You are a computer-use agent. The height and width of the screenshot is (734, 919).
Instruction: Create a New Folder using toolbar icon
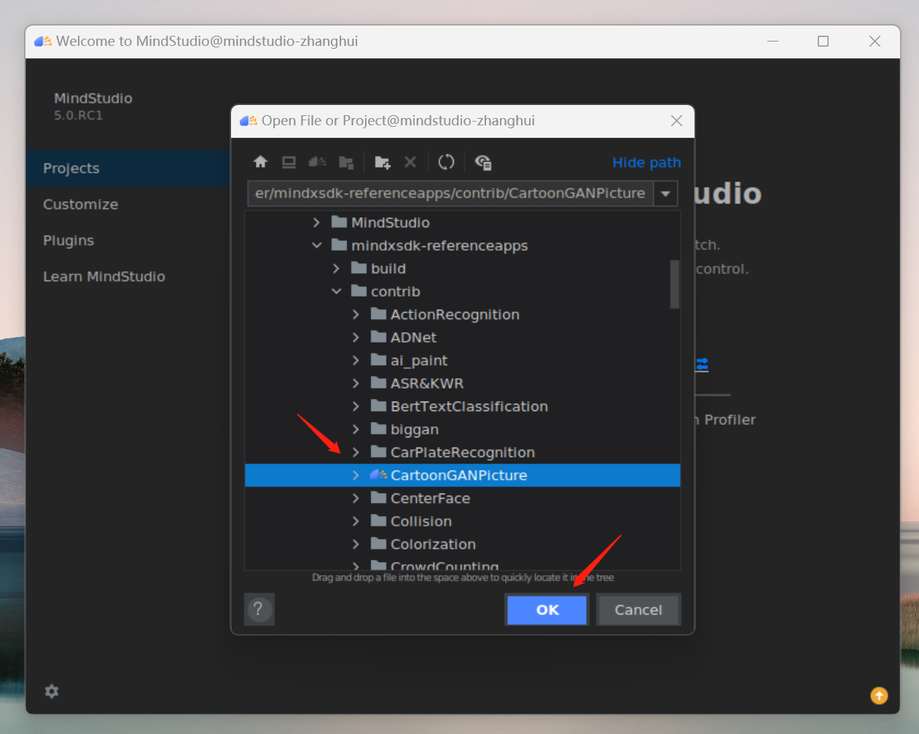(x=383, y=162)
